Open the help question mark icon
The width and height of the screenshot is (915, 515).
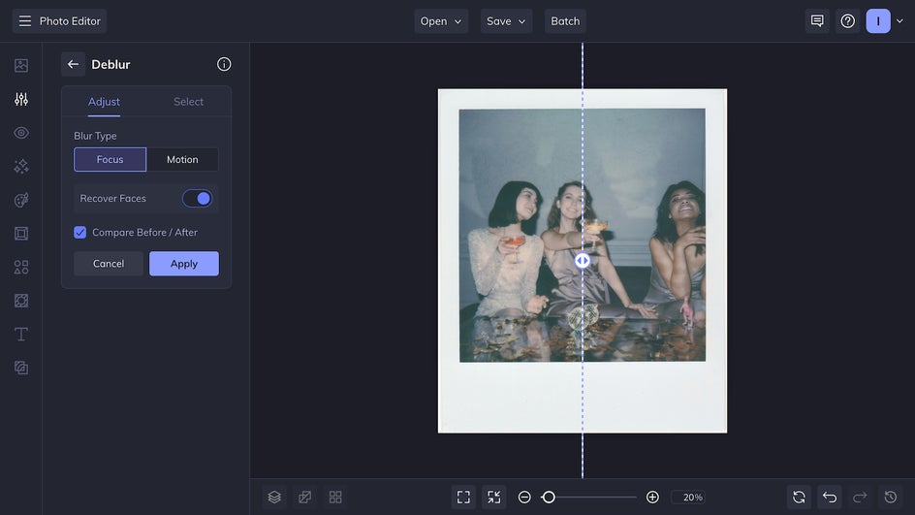coord(847,21)
